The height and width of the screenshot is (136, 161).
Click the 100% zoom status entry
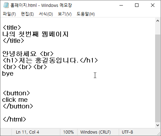(x=69, y=132)
